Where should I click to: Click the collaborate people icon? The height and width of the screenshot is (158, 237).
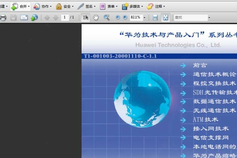point(37,6)
